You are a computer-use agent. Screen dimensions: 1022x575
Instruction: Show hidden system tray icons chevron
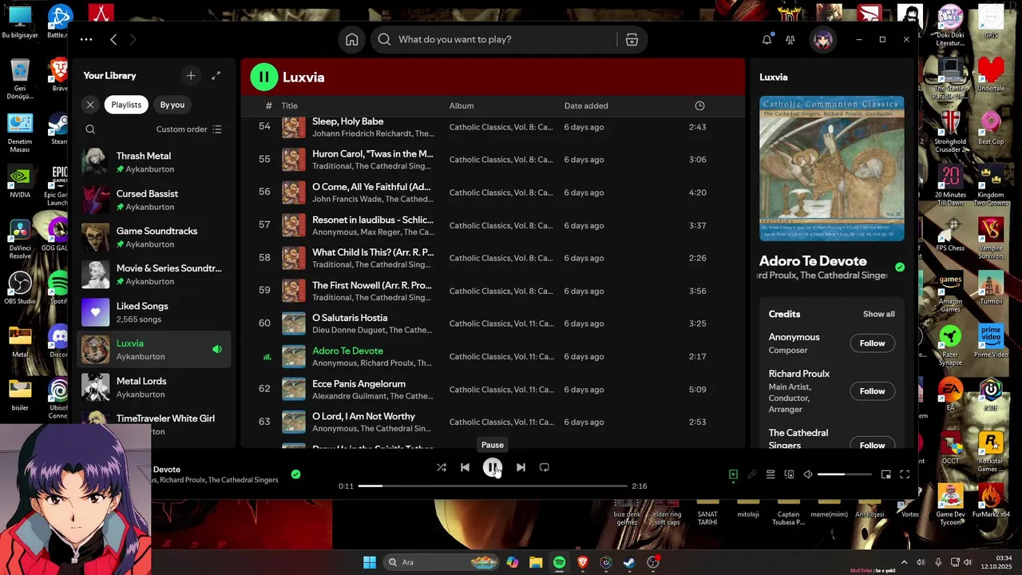(x=904, y=562)
